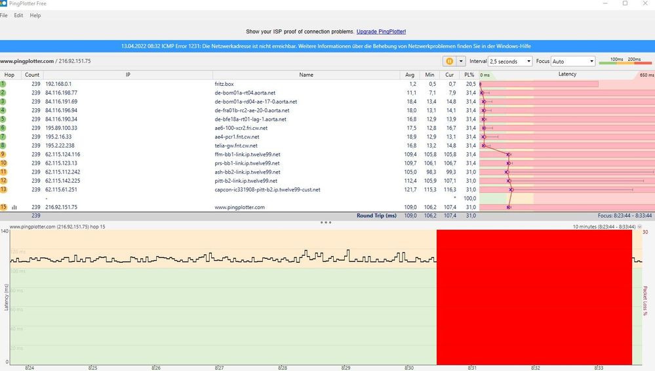Viewport: 655px width, 371px height.
Task: Click the hop 8 green number icon
Action: [3, 146]
